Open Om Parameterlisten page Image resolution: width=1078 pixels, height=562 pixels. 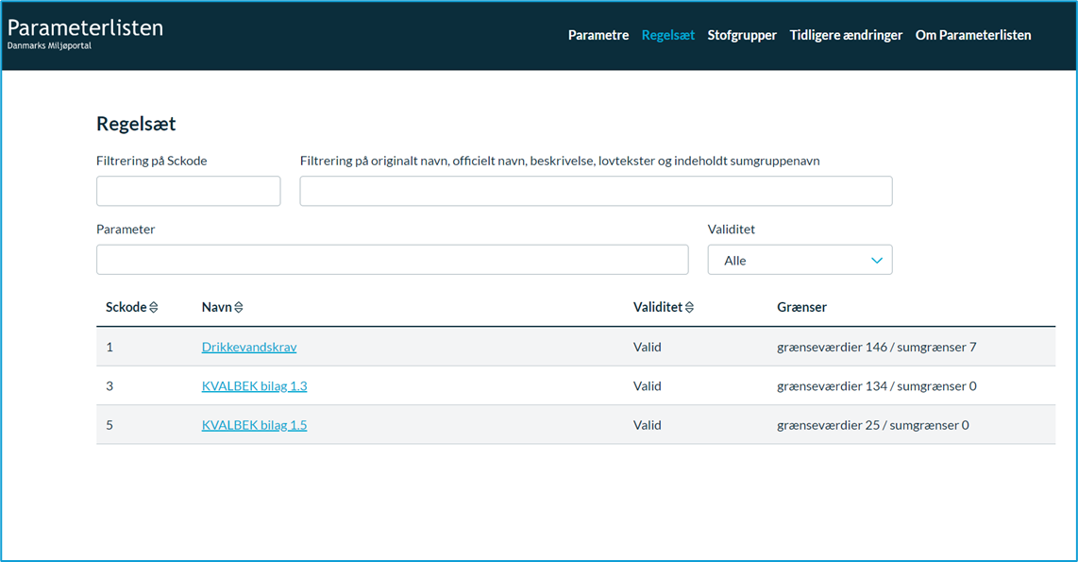pyautogui.click(x=973, y=35)
